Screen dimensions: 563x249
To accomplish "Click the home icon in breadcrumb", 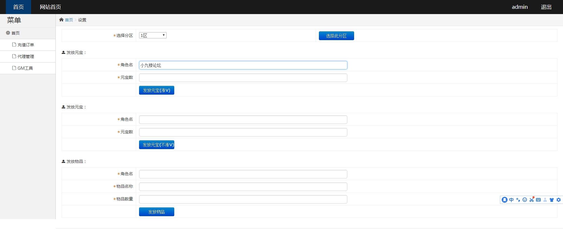I will click(61, 20).
